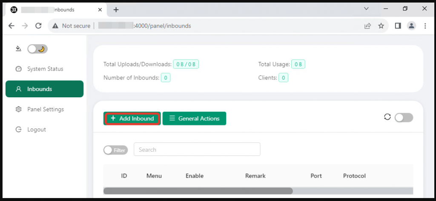Enable the Filter toggle switch
The width and height of the screenshot is (436, 201).
[115, 150]
